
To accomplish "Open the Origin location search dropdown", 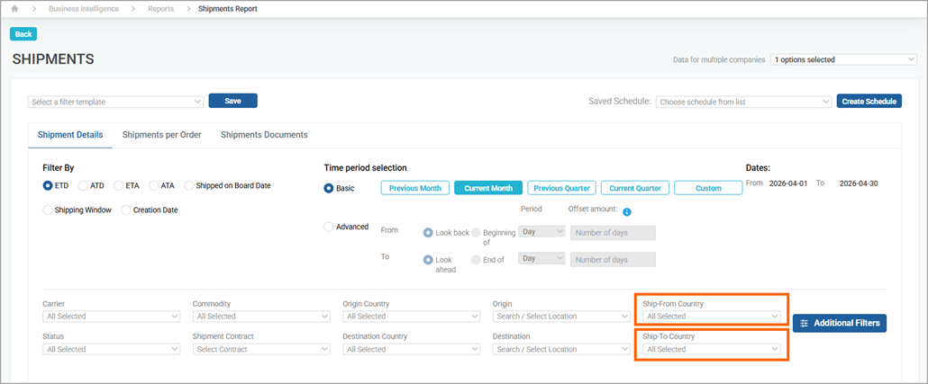I will pyautogui.click(x=561, y=317).
